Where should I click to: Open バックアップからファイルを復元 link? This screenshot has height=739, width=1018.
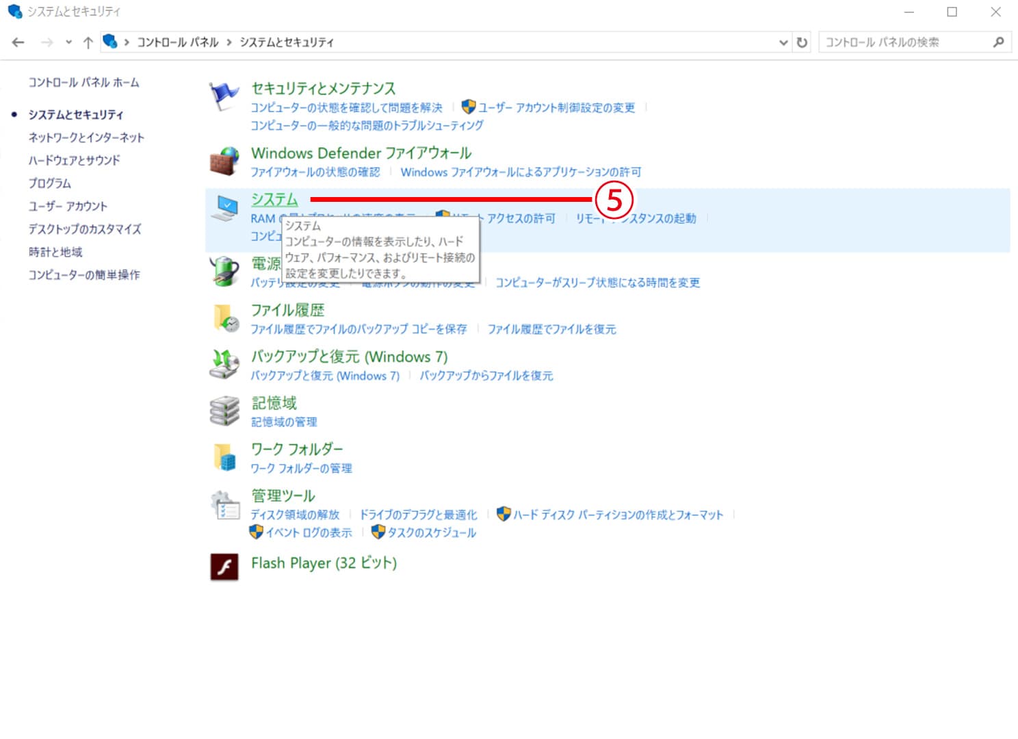(486, 376)
